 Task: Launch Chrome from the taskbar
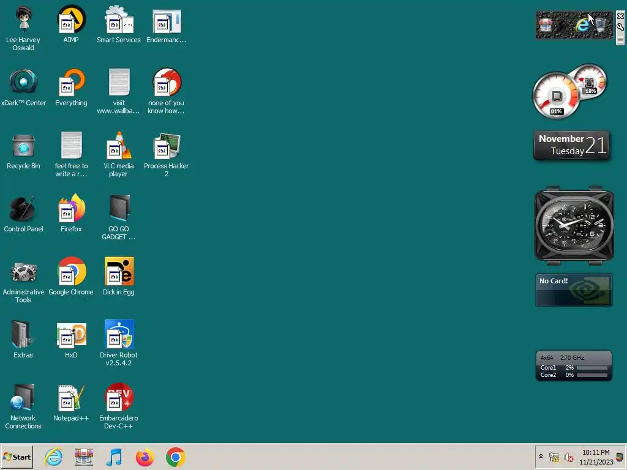pos(176,457)
